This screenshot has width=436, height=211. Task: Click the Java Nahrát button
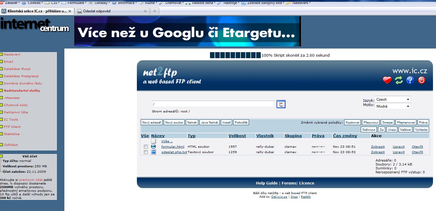click(210, 122)
